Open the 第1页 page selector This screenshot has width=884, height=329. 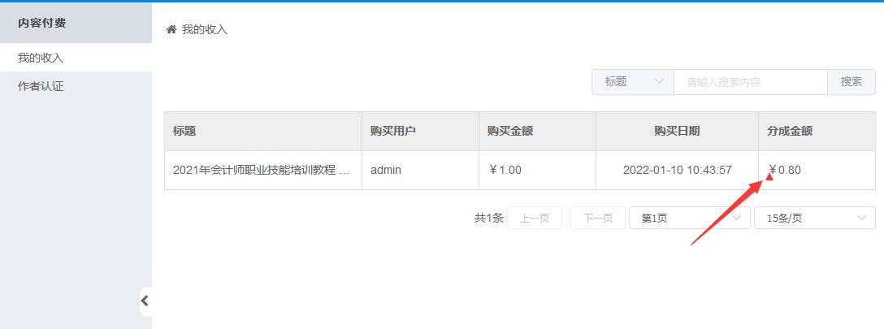[x=690, y=218]
